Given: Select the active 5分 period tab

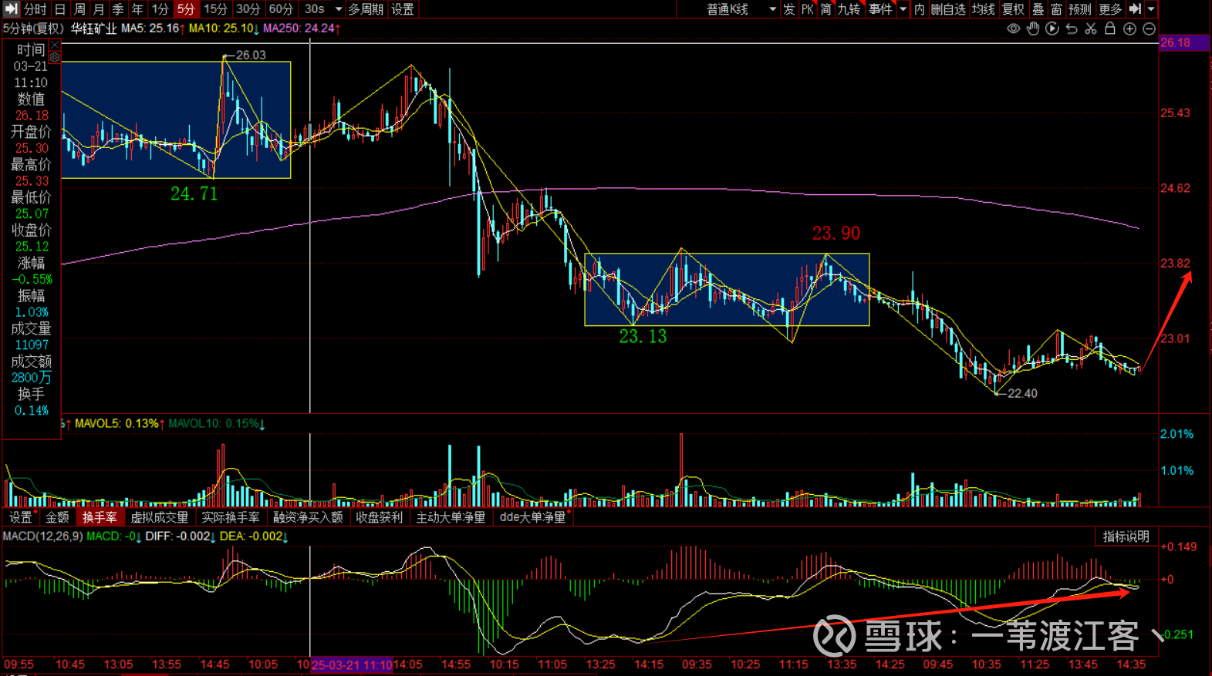Looking at the screenshot, I should point(186,9).
